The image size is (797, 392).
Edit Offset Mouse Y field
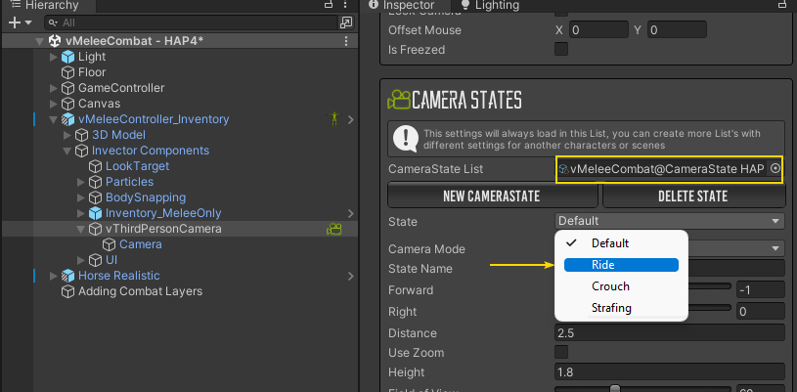coord(677,30)
